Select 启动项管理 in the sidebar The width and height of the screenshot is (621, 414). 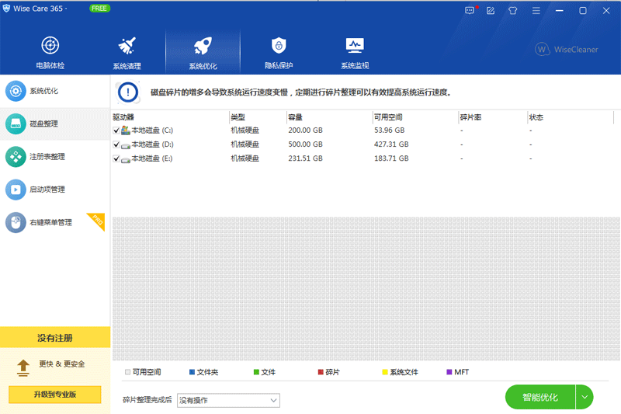(47, 190)
